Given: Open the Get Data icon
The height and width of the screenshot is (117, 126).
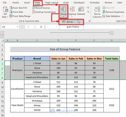Looking at the screenshot, I should click(x=5, y=10).
